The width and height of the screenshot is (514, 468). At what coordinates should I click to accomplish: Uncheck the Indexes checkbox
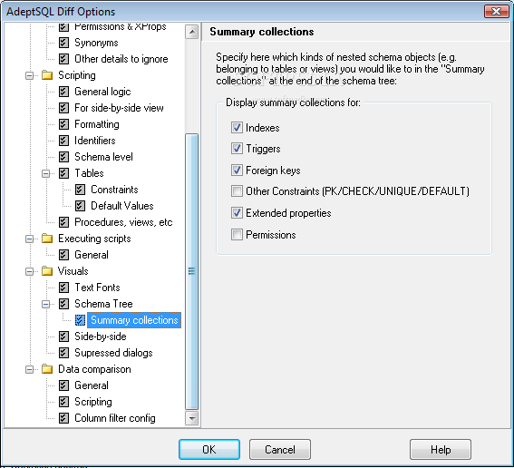pyautogui.click(x=237, y=128)
